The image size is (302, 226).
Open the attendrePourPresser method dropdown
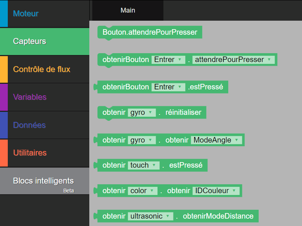coord(233,59)
